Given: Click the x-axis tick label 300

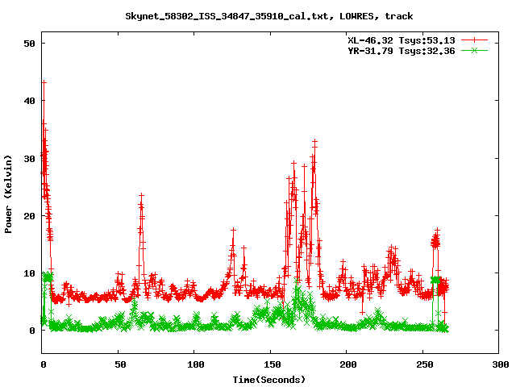Looking at the screenshot, I should point(500,364).
